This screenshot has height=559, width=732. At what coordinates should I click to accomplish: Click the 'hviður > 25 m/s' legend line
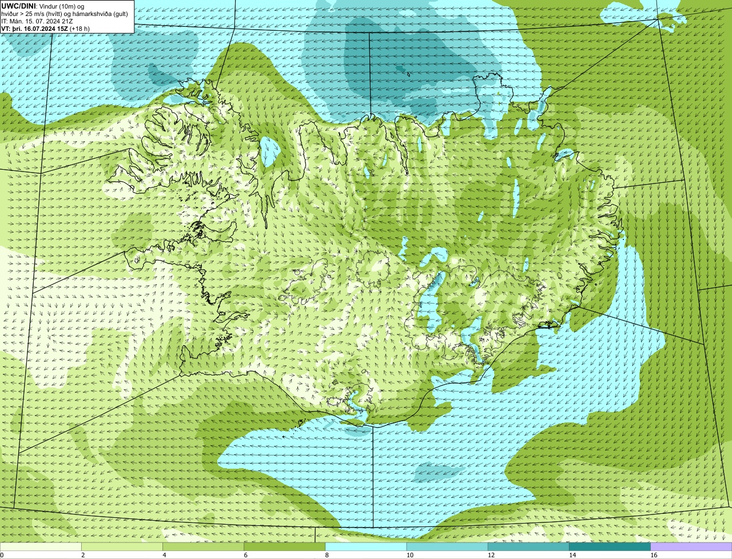click(65, 14)
